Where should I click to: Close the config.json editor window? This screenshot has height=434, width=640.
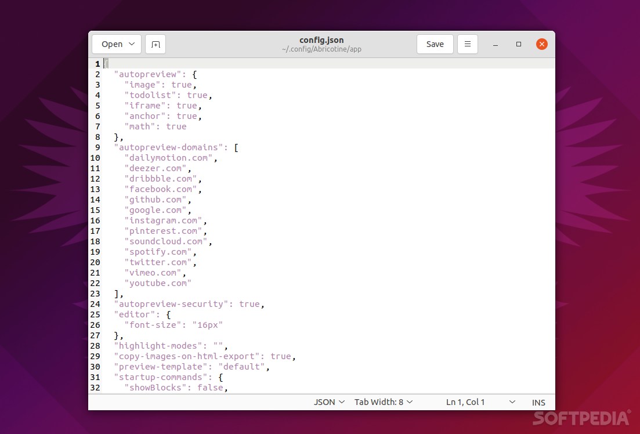pyautogui.click(x=541, y=44)
